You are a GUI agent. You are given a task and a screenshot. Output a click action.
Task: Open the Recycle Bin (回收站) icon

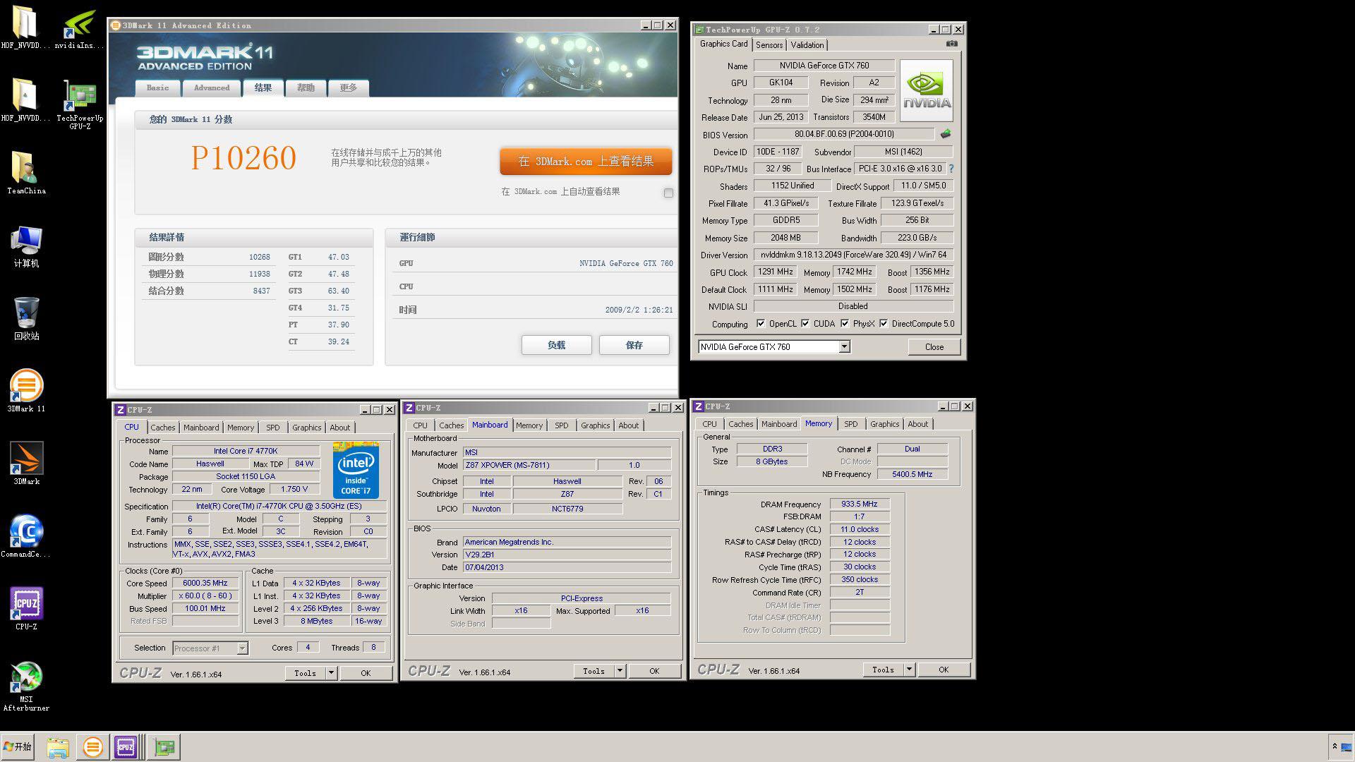[26, 317]
